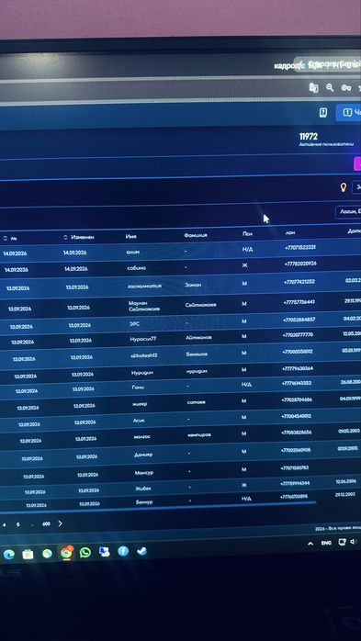Click the name cell 'ЭРС'

pos(134,323)
